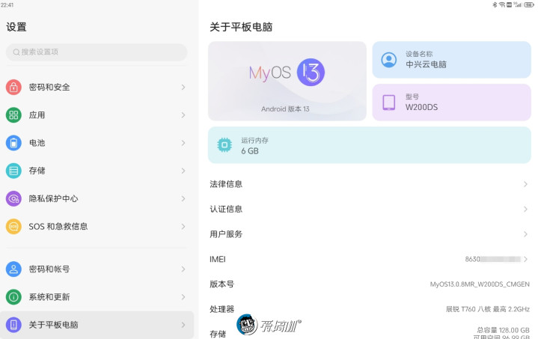Tap 密码和帐号 label text
The height and width of the screenshot is (339, 538).
[49, 269]
